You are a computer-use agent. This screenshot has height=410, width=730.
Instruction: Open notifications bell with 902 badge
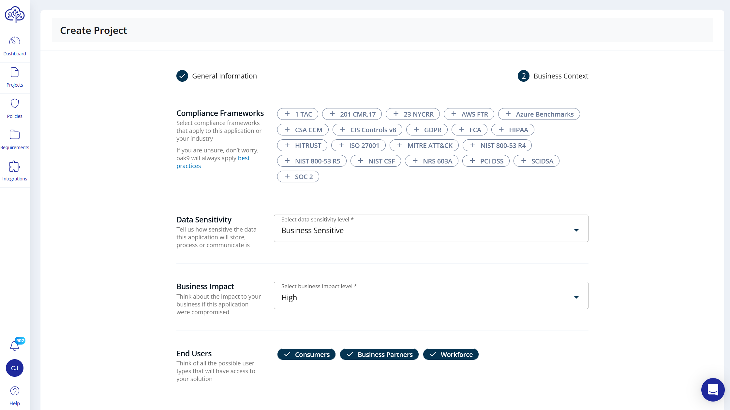[x=15, y=345]
